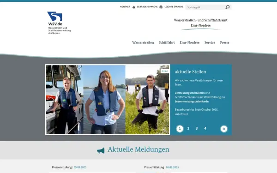The width and height of the screenshot is (277, 173).
Task: Click the easy language reader icon
Action: [x=161, y=7]
